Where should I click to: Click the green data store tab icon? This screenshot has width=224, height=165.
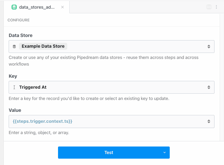pyautogui.click(x=14, y=7)
